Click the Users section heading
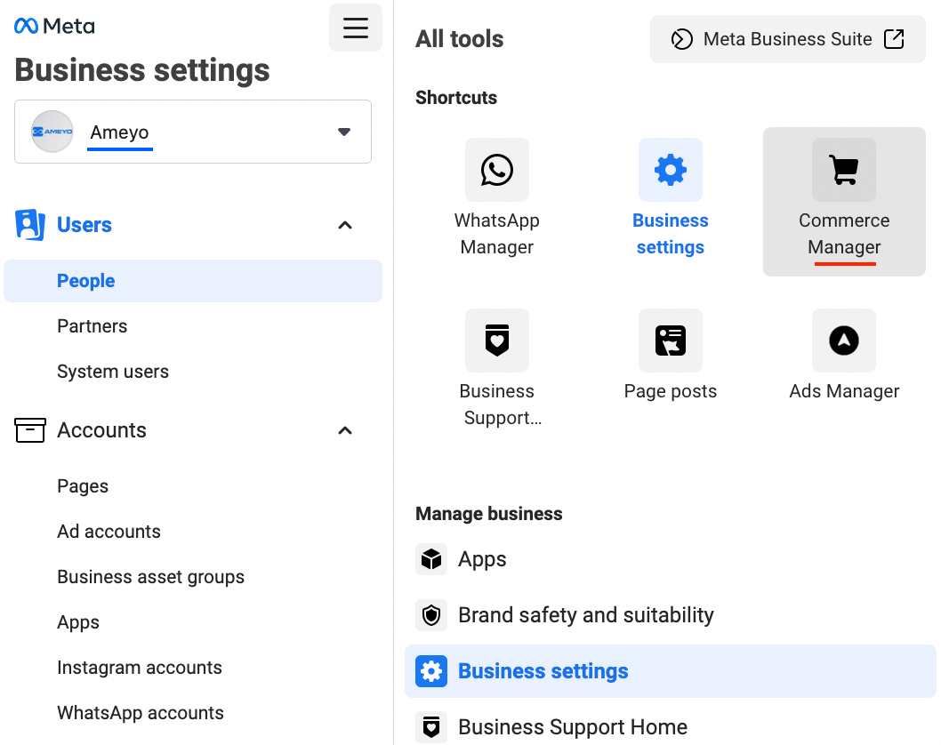Screen dimensions: 941x745 84,225
